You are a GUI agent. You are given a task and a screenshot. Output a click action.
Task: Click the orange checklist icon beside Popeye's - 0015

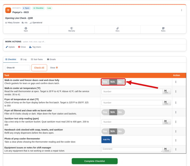8,10
